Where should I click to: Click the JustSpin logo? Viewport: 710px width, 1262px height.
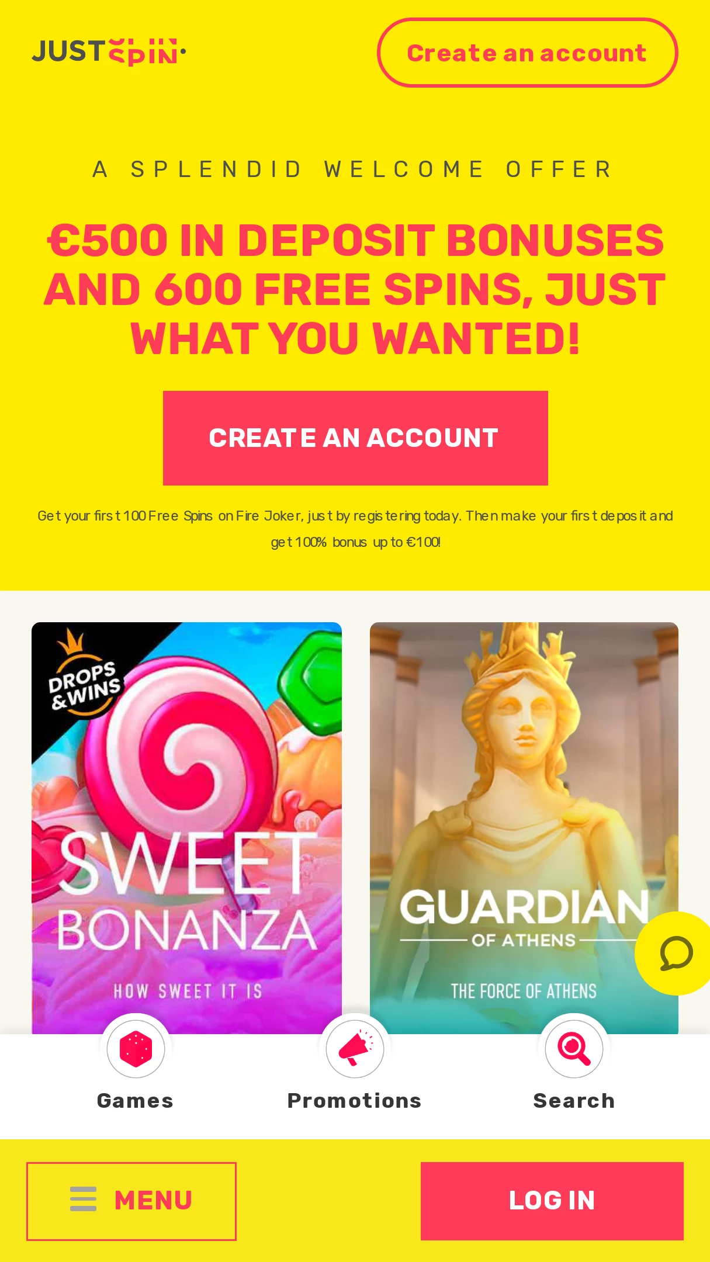pyautogui.click(x=109, y=53)
